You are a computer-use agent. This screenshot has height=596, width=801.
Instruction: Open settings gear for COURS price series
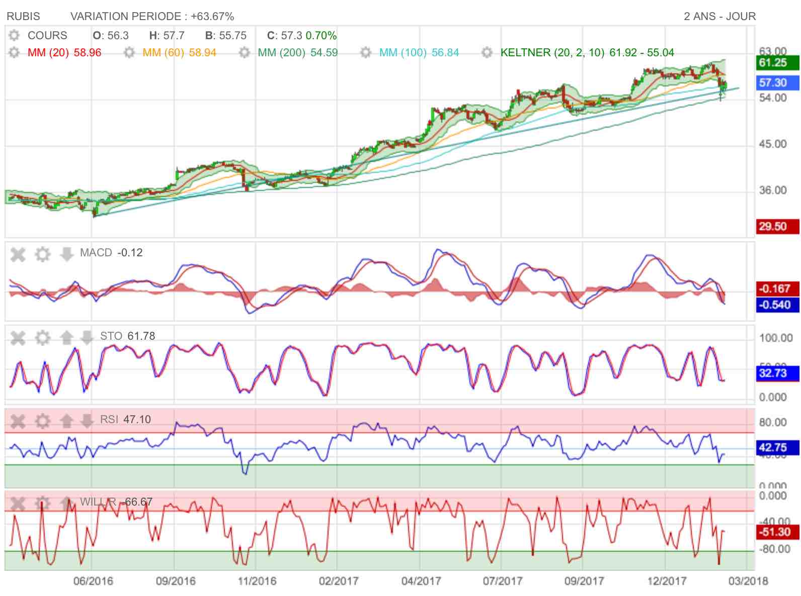coord(14,36)
